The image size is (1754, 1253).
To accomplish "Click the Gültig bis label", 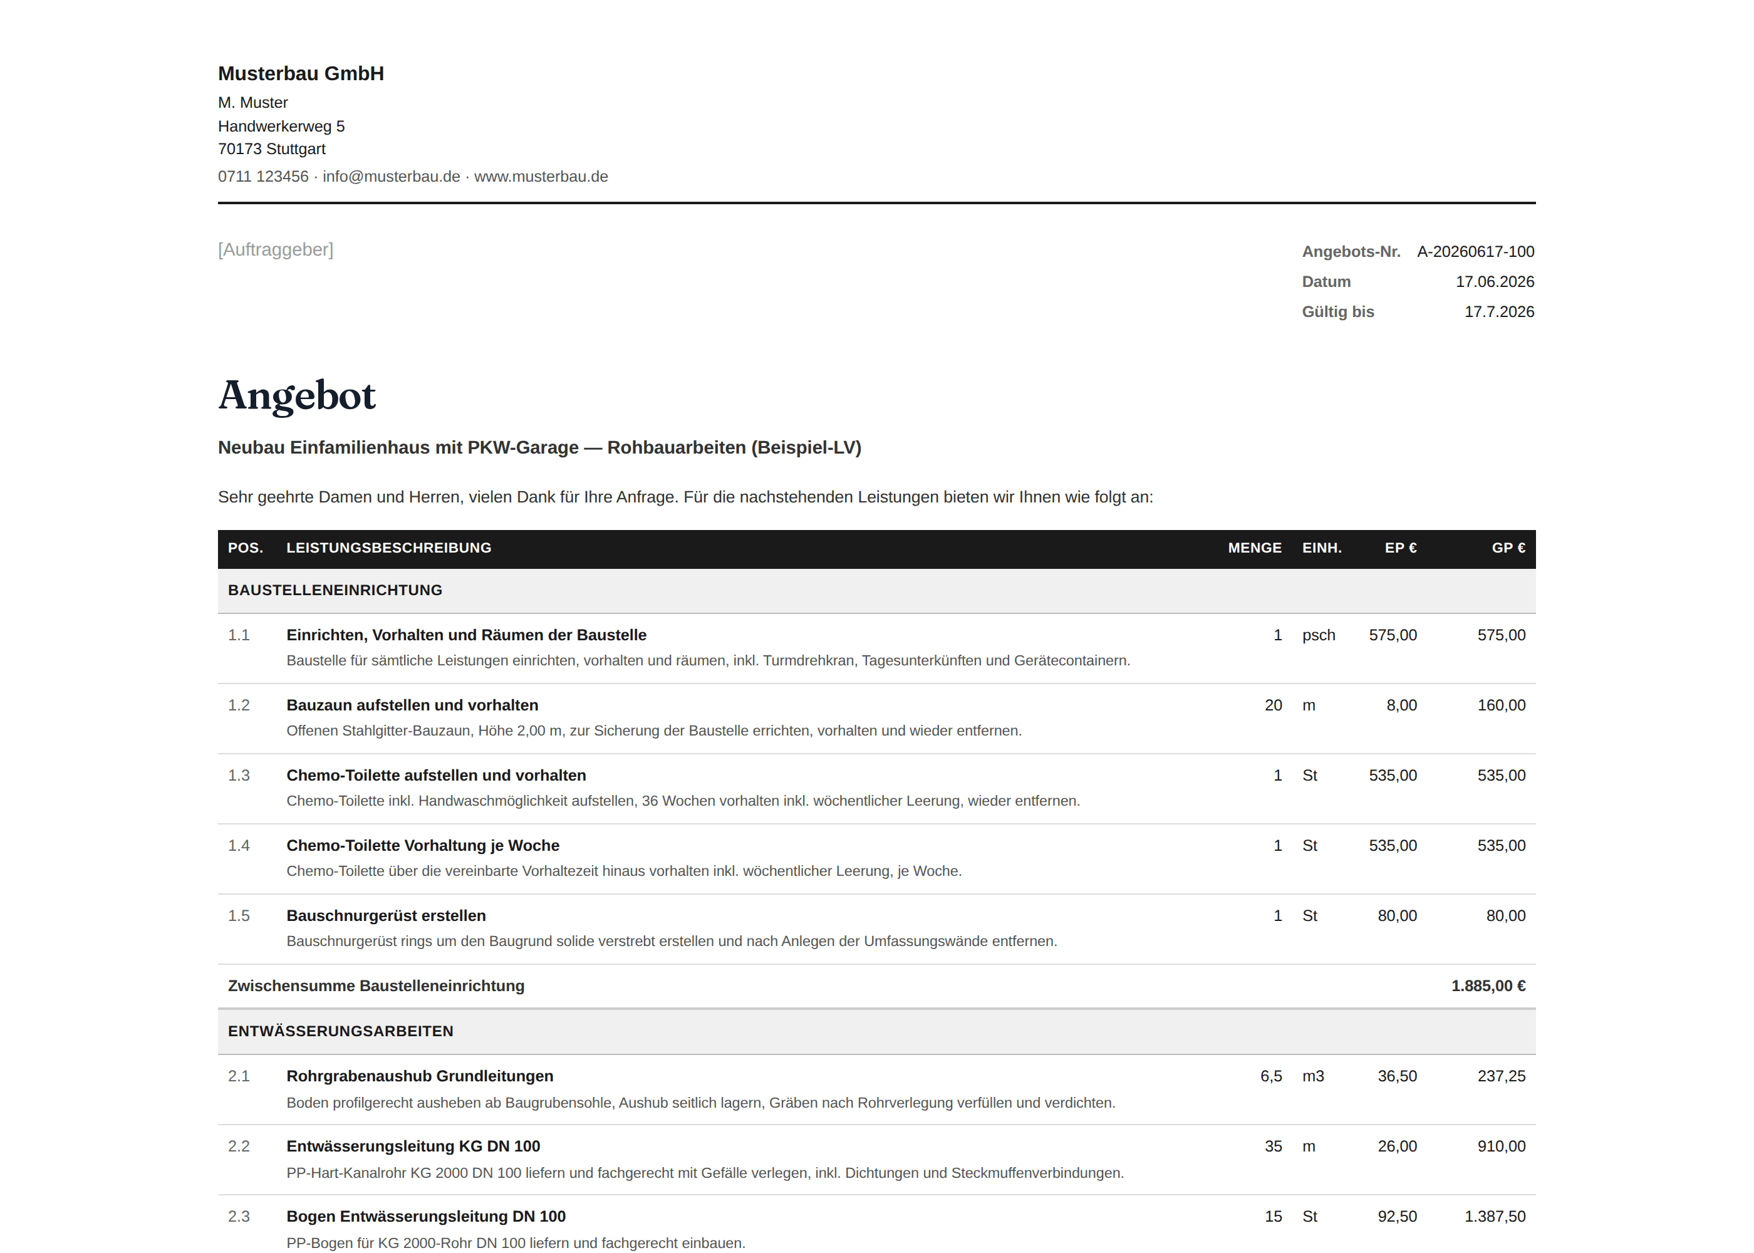I will coord(1337,312).
